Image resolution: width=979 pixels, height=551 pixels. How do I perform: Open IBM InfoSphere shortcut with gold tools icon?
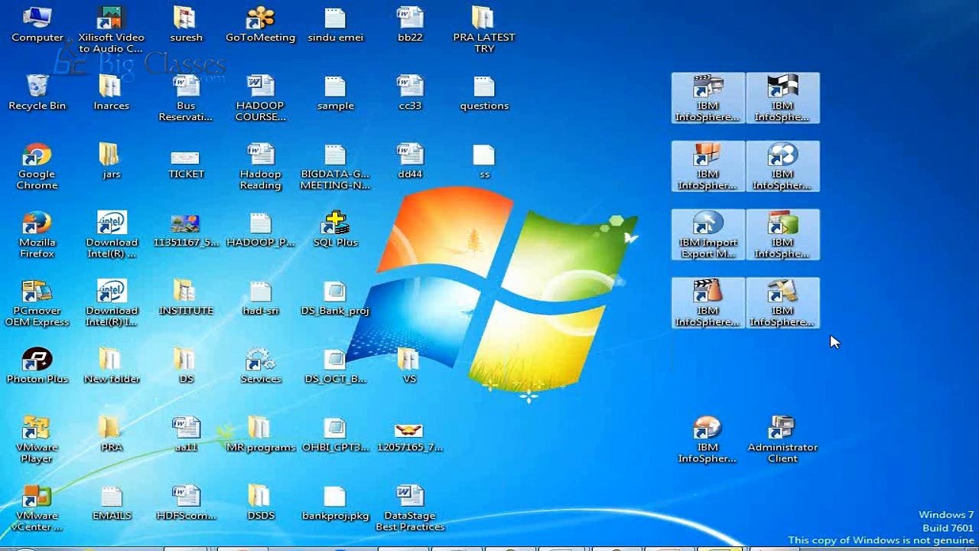click(x=782, y=302)
